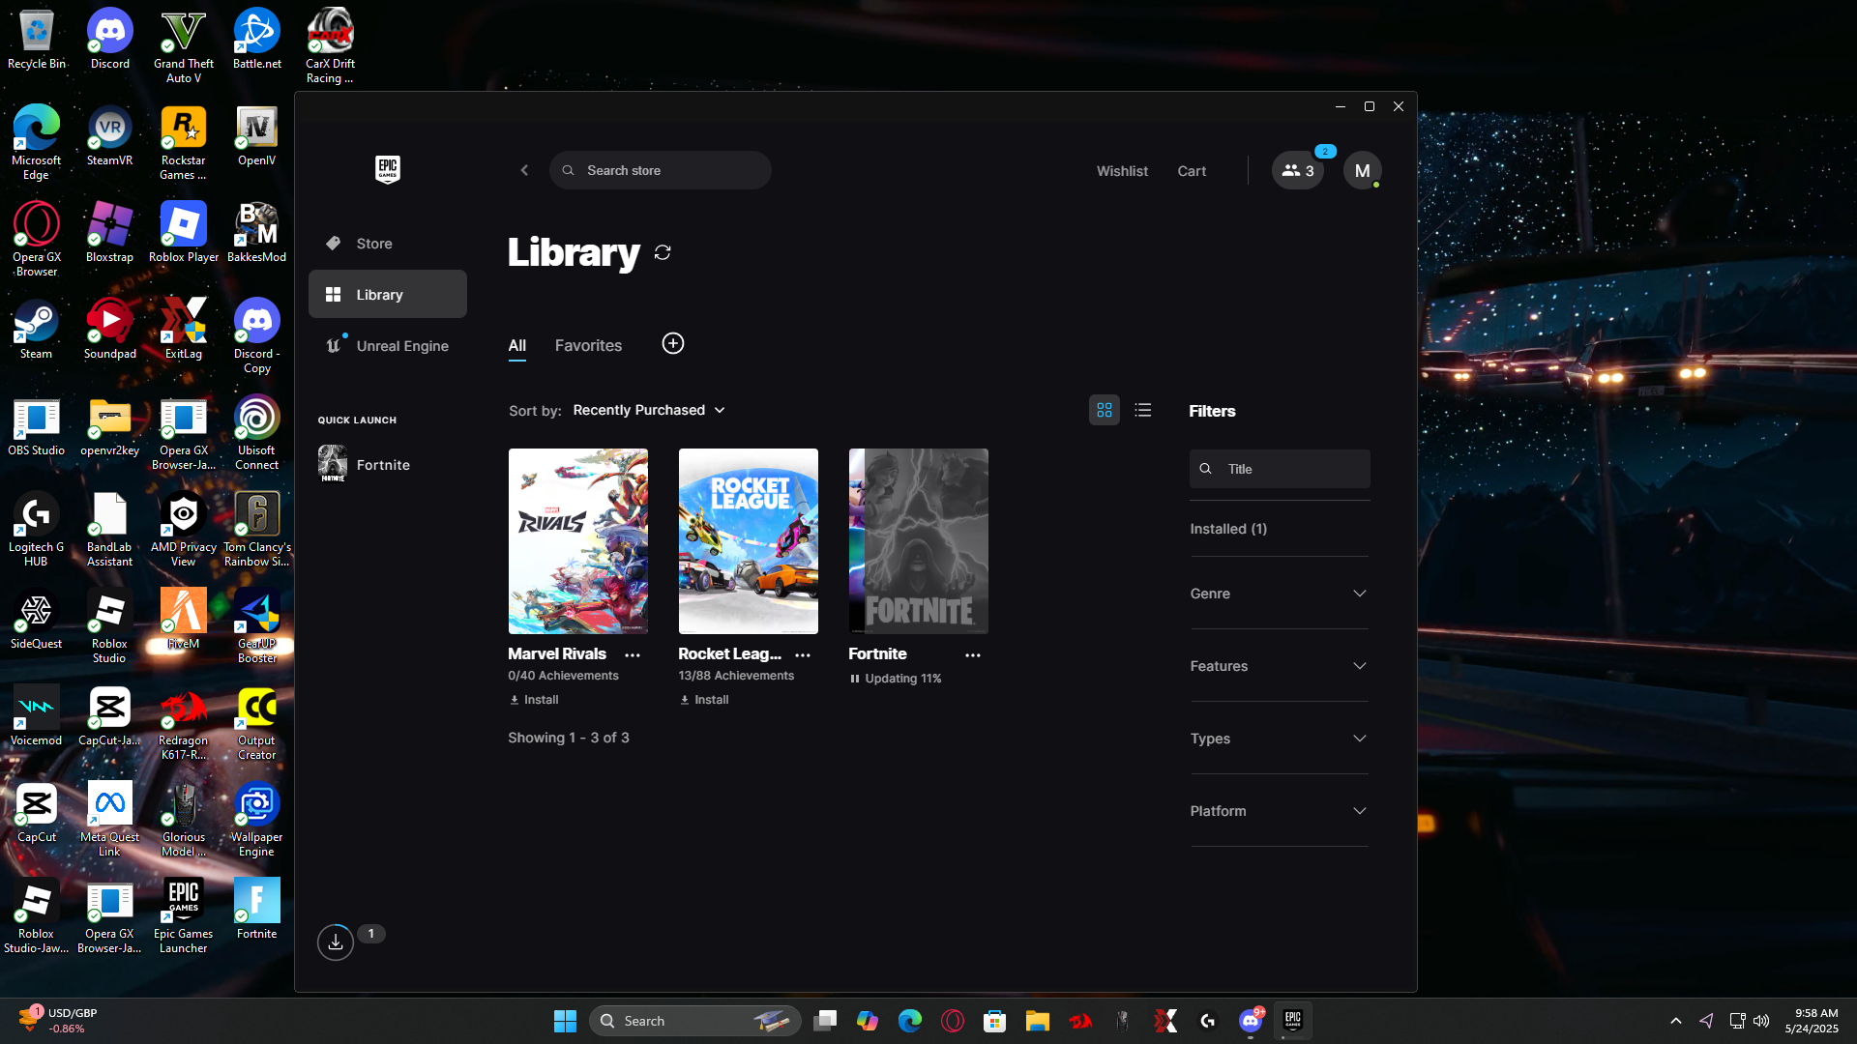This screenshot has width=1857, height=1044.
Task: Add a new collection with the plus icon
Action: [x=673, y=344]
